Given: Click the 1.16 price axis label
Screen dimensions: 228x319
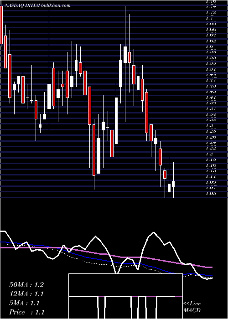Looking at the screenshot, I should [x=211, y=165].
